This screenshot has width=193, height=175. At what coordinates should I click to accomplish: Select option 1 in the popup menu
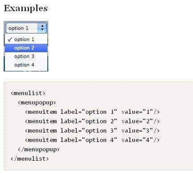click(26, 39)
